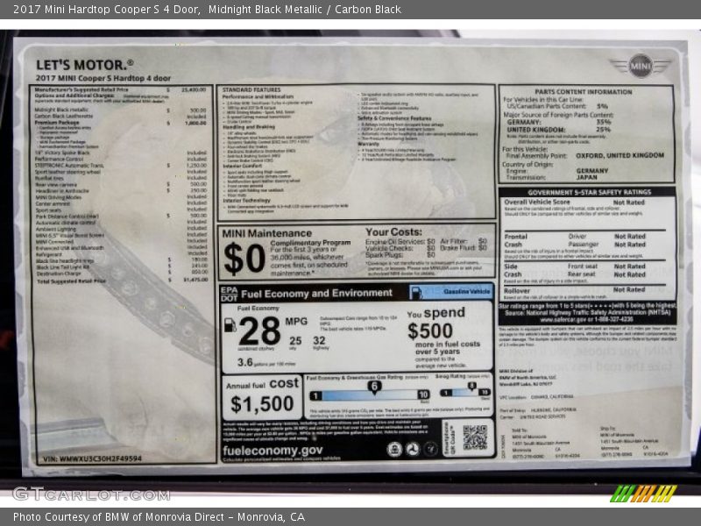Click the 25 city MPG value
701x526 pixels.
295,341
